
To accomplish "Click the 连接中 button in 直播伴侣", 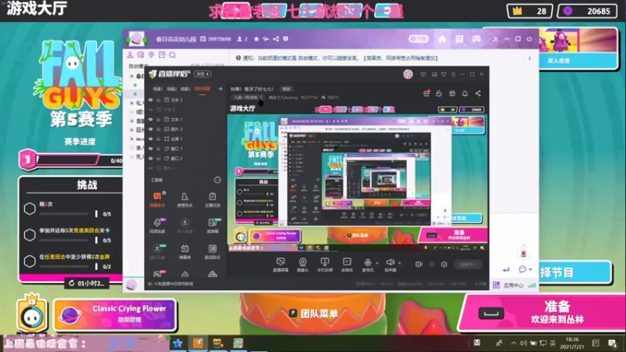I will (x=468, y=264).
